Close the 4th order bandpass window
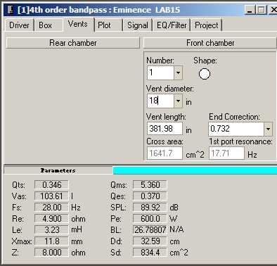277x266 pixels. (273, 10)
